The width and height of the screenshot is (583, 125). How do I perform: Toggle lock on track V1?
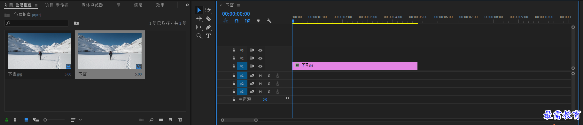pyautogui.click(x=234, y=66)
